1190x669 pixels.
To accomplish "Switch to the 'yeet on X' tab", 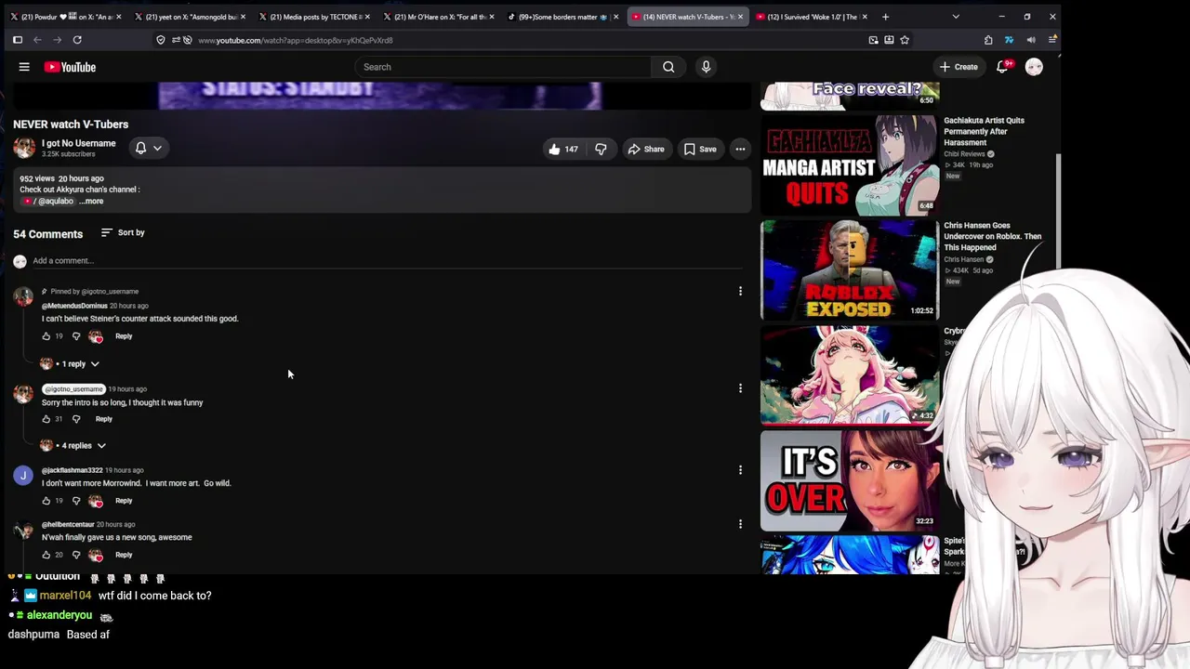I will click(x=190, y=17).
